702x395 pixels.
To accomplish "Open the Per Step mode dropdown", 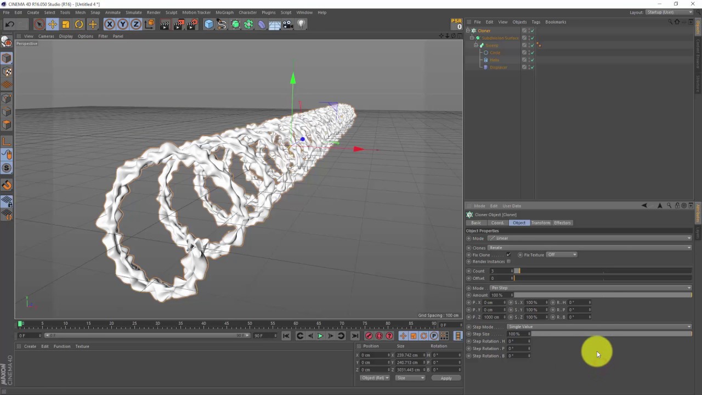I will point(591,288).
